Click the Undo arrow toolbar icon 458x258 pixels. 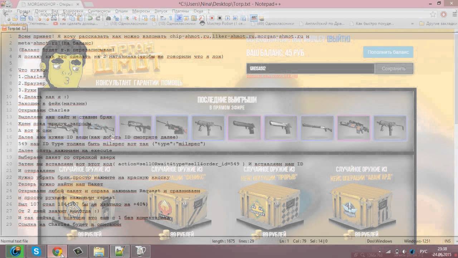click(x=90, y=18)
